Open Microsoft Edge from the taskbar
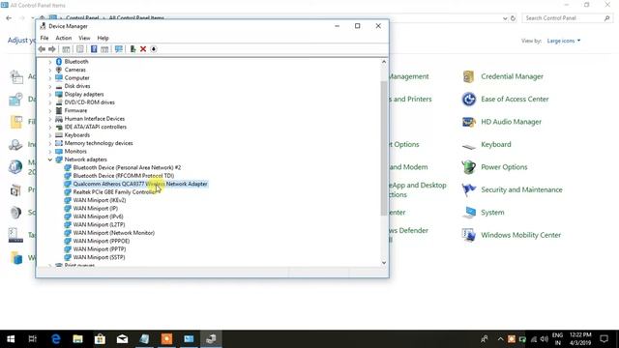Screen dimensions: 619x348 point(56,339)
